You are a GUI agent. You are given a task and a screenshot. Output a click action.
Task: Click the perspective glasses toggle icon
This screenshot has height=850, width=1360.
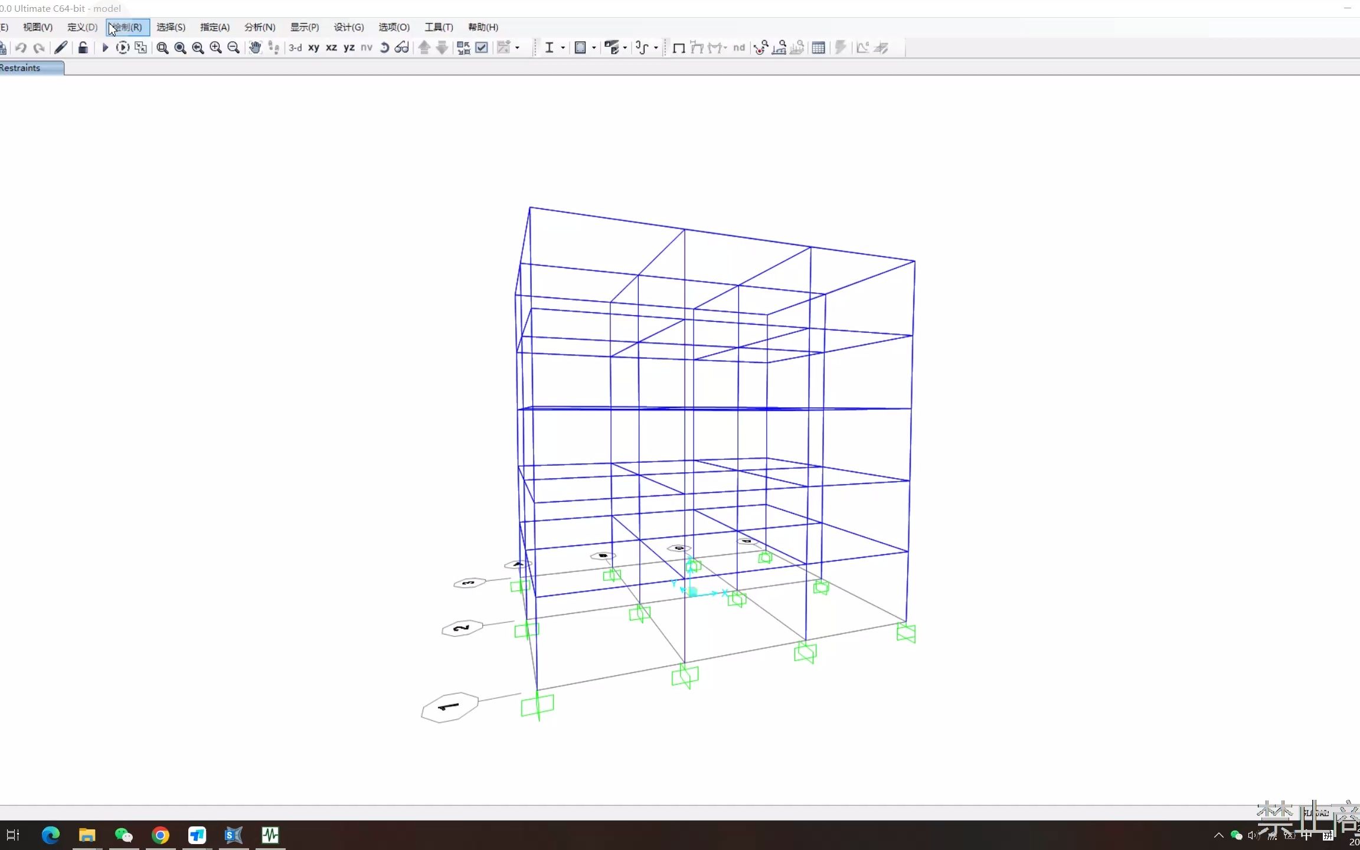(402, 48)
